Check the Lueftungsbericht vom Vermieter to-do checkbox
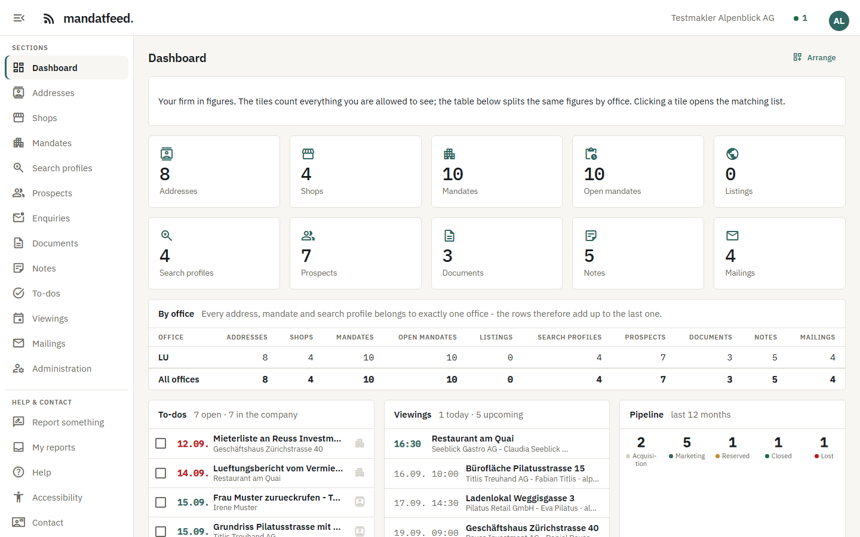This screenshot has width=860, height=537. 161,473
